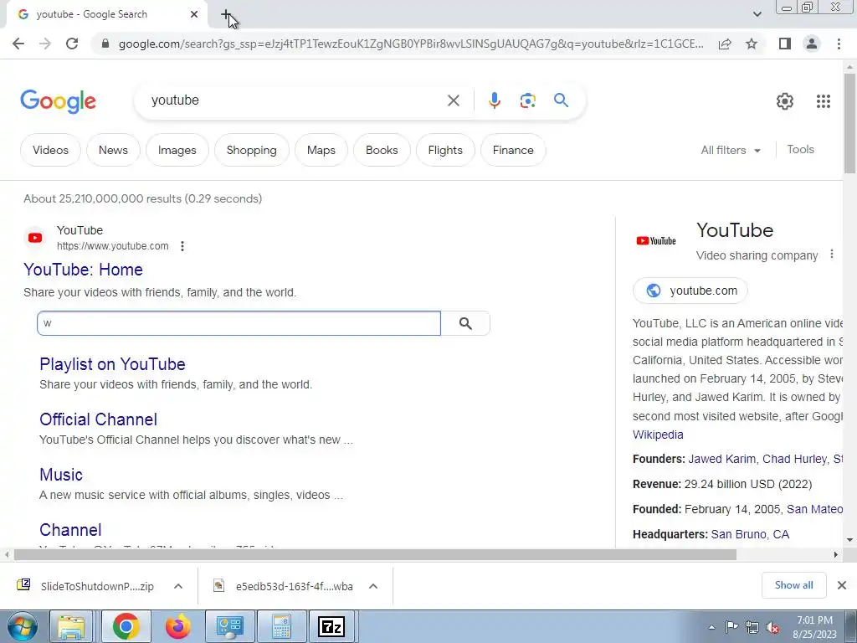Start voice search with microphone icon
This screenshot has height=643, width=857.
(494, 100)
